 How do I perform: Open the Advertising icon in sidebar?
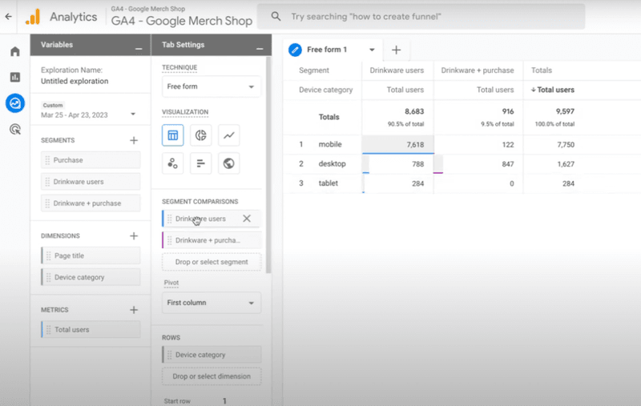click(x=15, y=130)
